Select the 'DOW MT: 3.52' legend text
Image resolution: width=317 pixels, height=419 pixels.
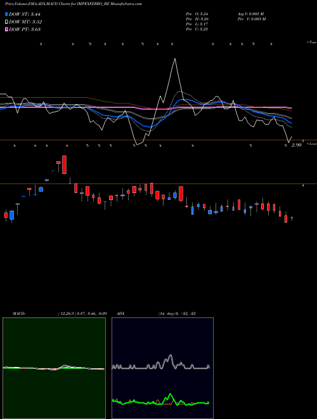click(25, 22)
